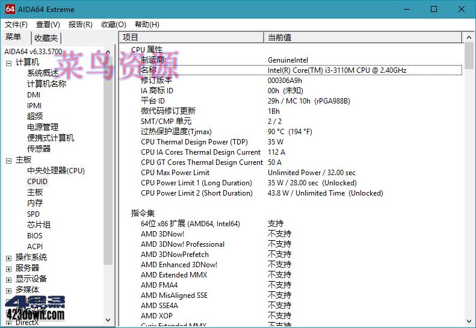Select 主板 sub-item under 主板

[35, 192]
